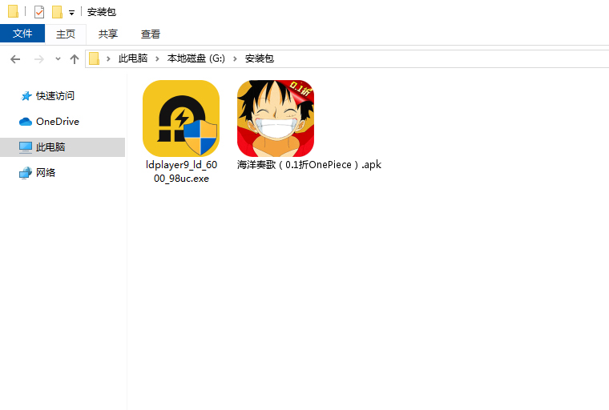Click 此电脑 in the address bar
Image resolution: width=609 pixels, height=410 pixels.
[x=133, y=58]
